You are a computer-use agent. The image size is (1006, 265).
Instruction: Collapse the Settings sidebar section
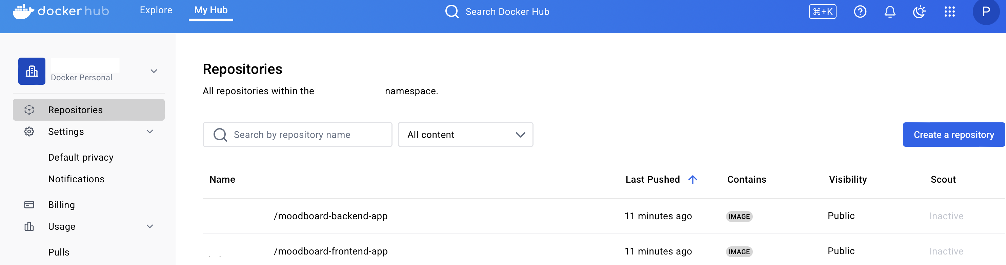[149, 131]
